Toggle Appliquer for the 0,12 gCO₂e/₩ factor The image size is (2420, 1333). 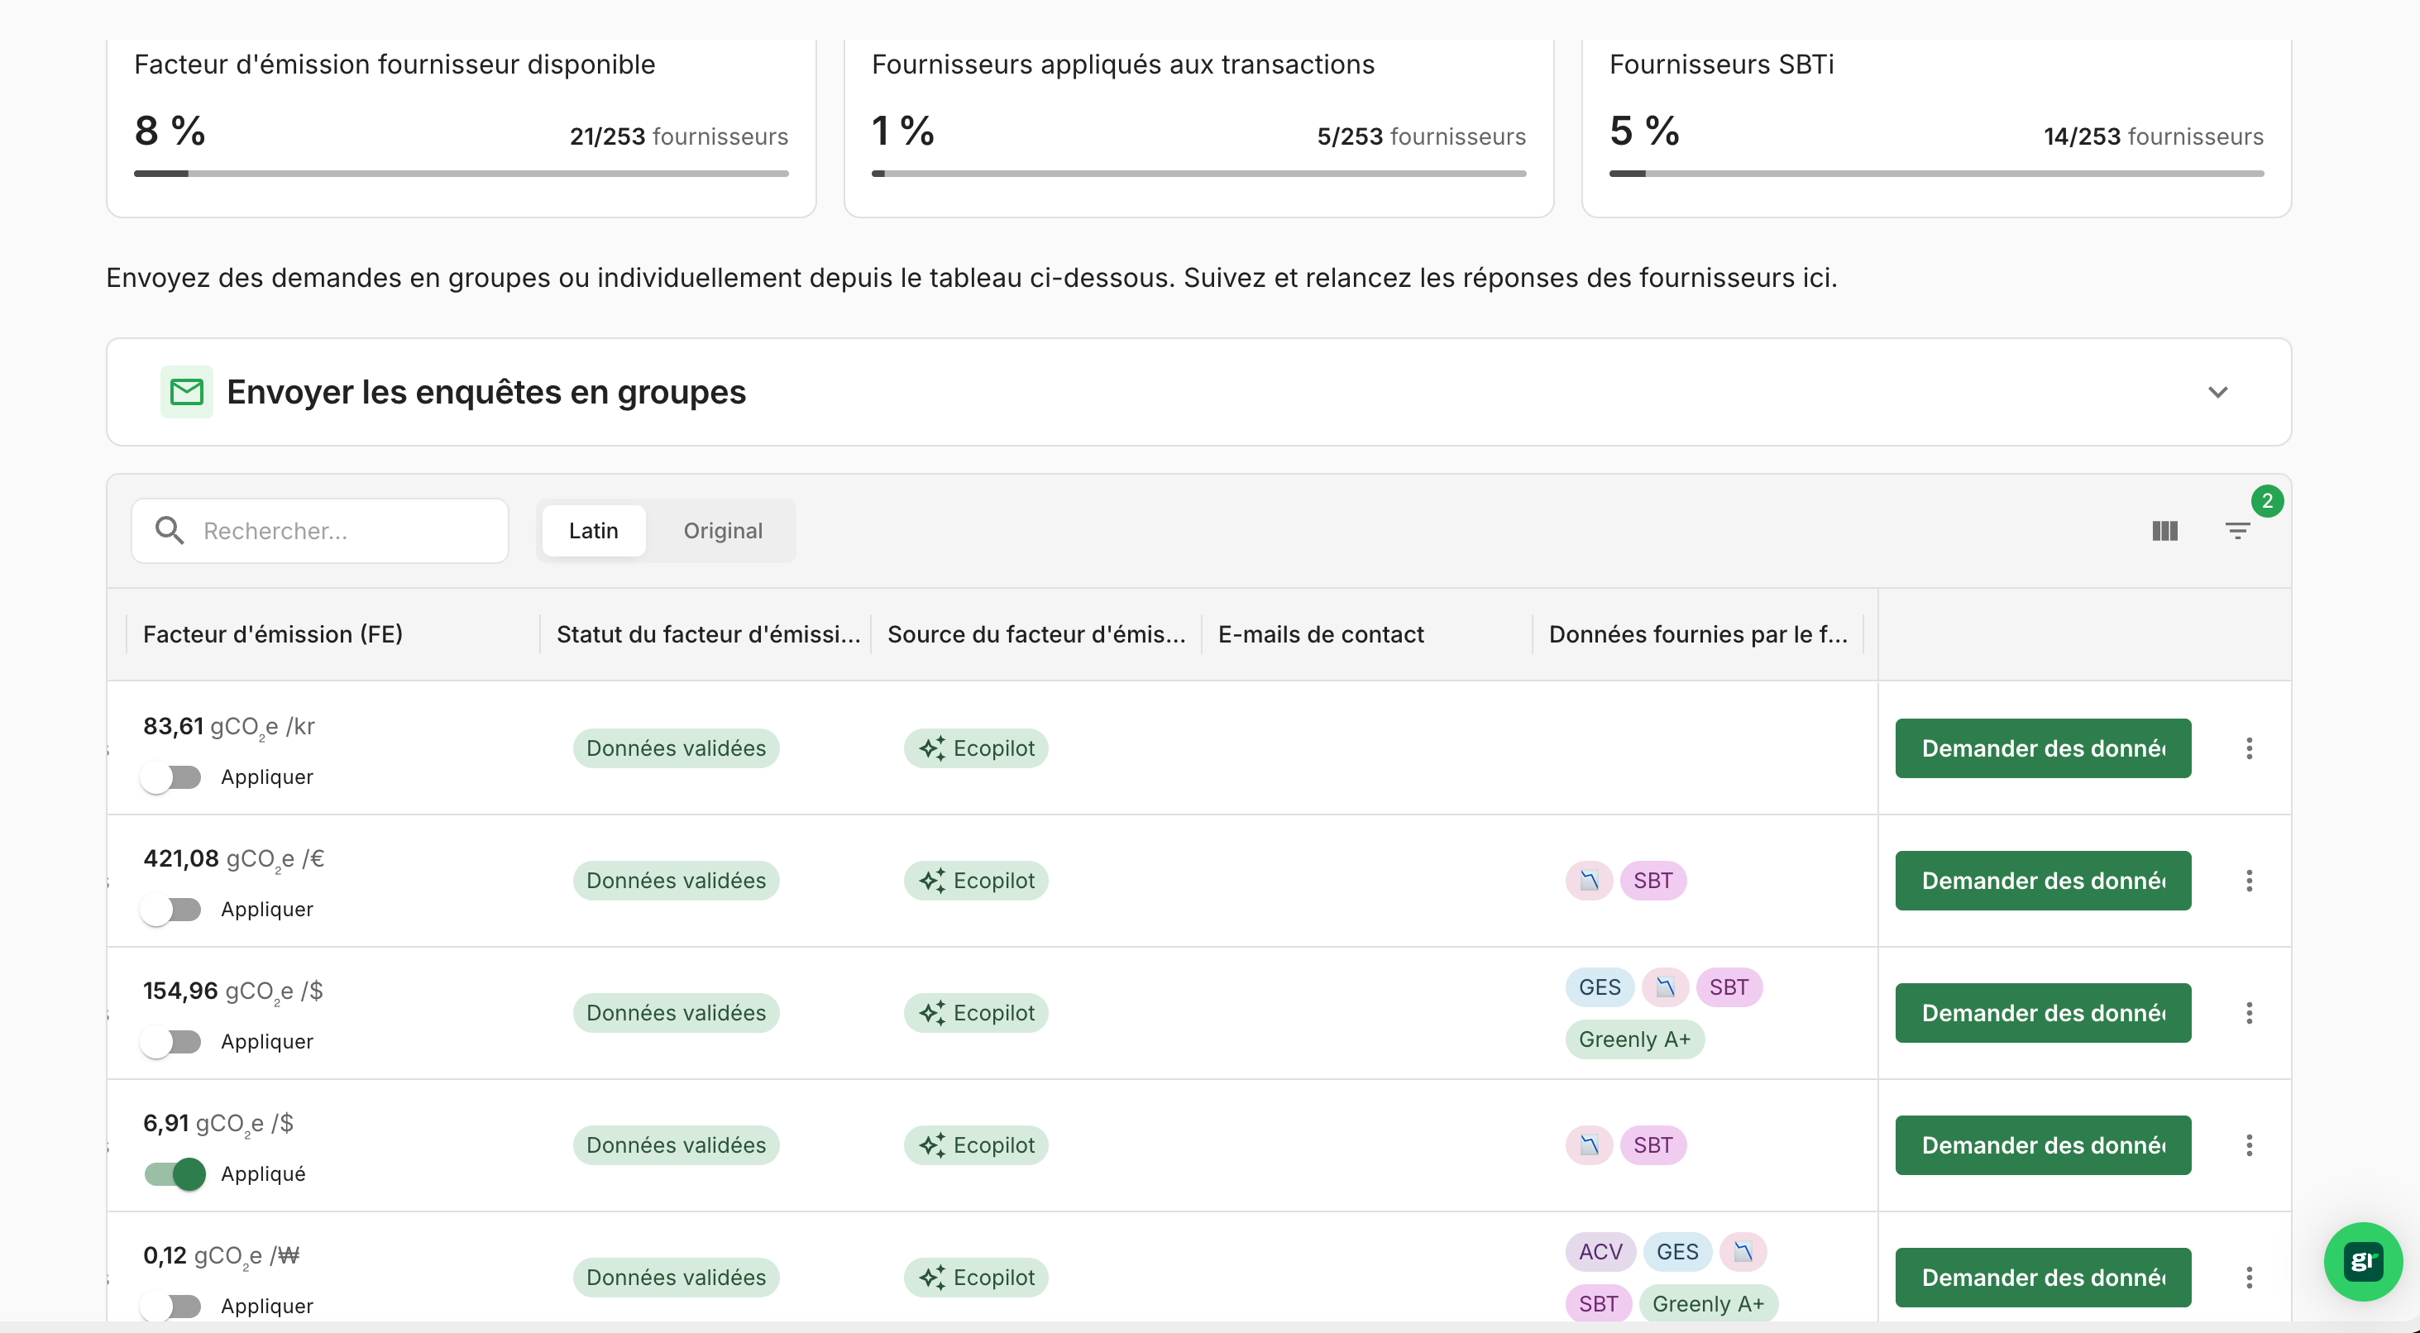[172, 1307]
